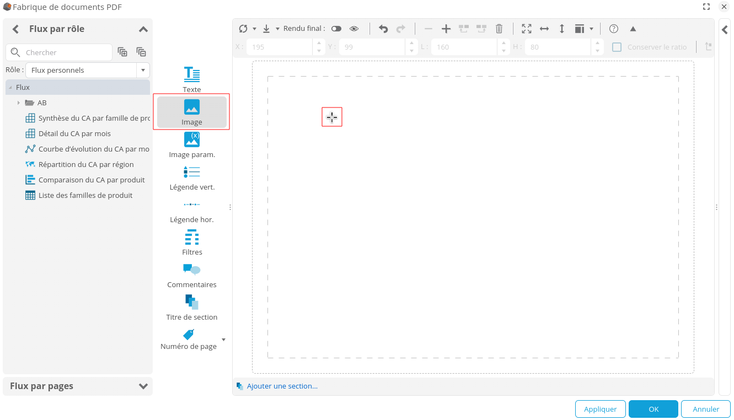
Task: Expand the AB folder
Action: click(x=19, y=103)
